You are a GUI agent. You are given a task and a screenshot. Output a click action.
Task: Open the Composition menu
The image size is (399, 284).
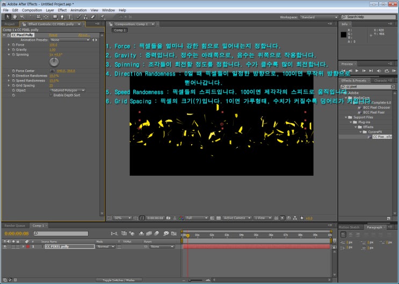click(32, 10)
